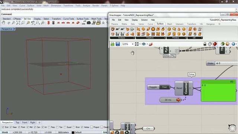Enable the Tan osnap checkbox
Image resolution: width=238 pixels, height=134 pixels.
57,127
